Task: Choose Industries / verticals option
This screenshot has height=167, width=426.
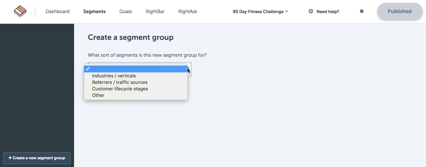Action: click(x=136, y=76)
